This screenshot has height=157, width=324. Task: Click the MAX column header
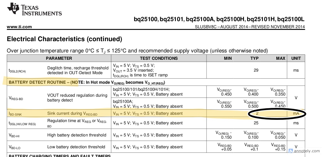pos(281,58)
